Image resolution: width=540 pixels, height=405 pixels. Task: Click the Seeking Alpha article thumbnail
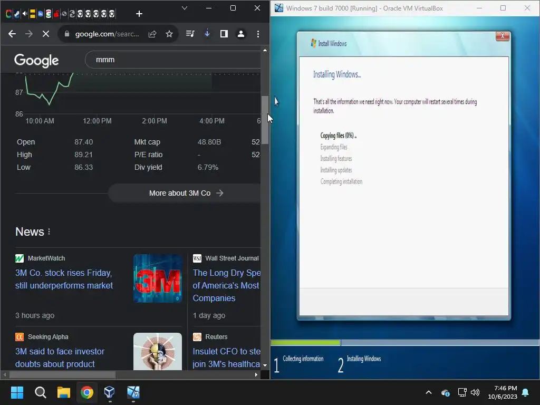click(158, 351)
